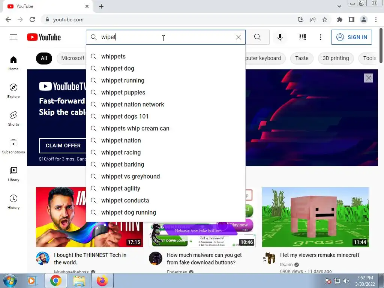Open the Windows Start button

[10, 280]
